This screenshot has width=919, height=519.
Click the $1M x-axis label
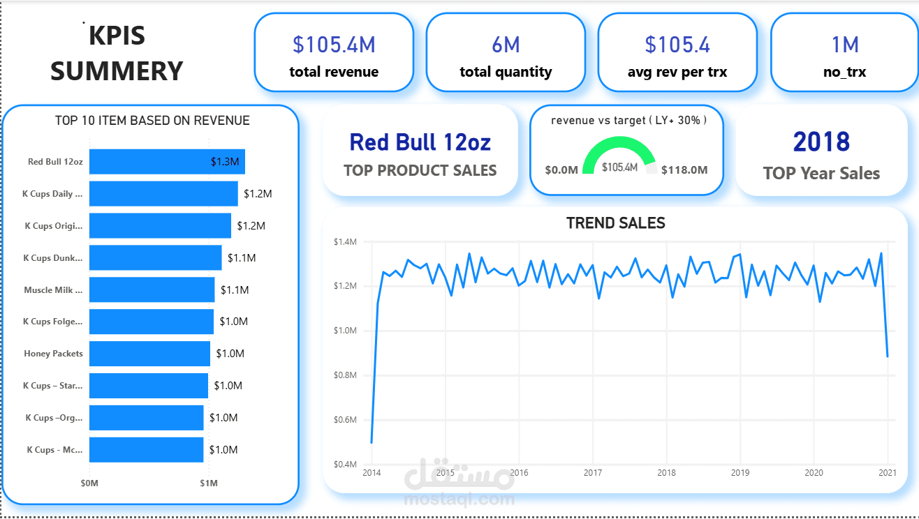pos(208,483)
